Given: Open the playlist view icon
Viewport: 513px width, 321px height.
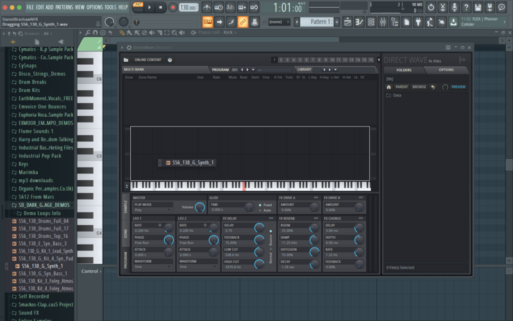Looking at the screenshot, I should coord(348,22).
